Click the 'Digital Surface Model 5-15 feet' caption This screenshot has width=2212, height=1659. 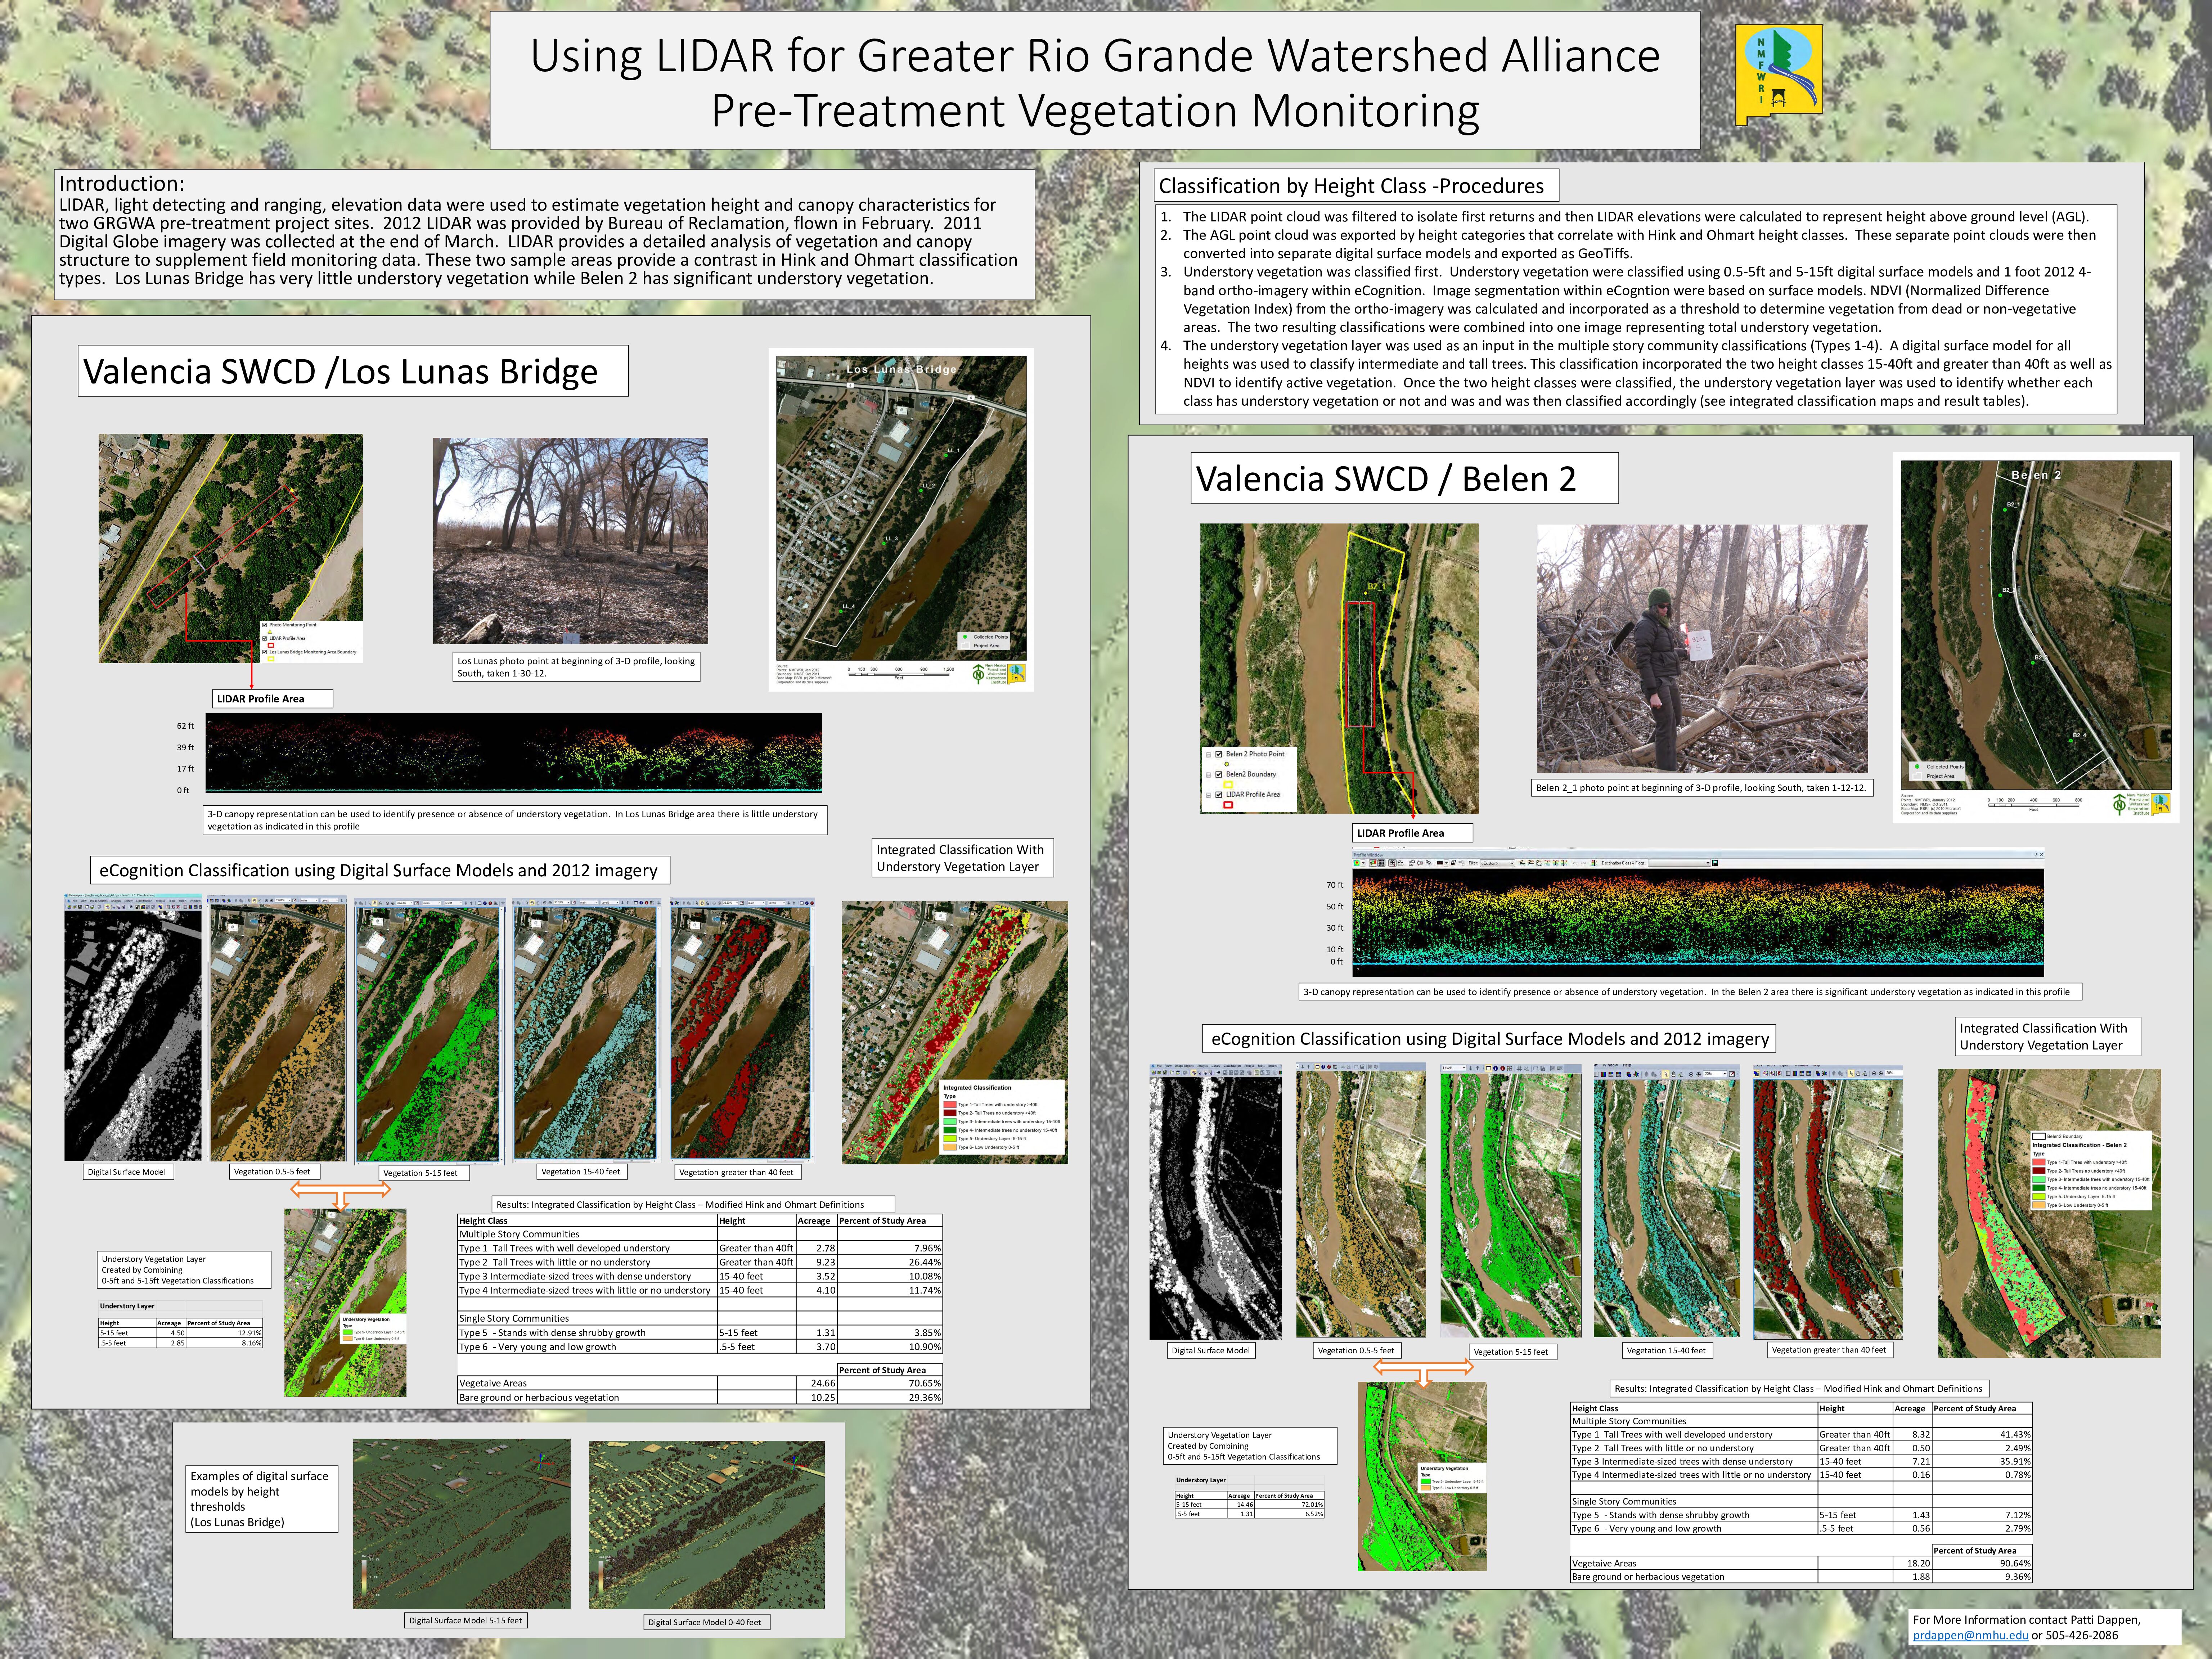[x=465, y=1620]
